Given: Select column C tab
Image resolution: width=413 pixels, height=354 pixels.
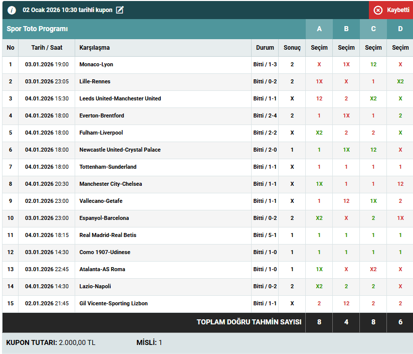Looking at the screenshot, I should point(373,29).
